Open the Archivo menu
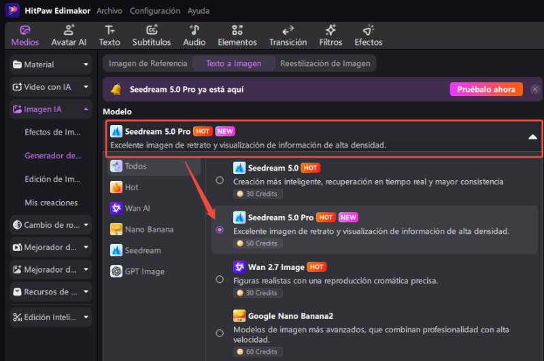The image size is (544, 361). click(109, 11)
